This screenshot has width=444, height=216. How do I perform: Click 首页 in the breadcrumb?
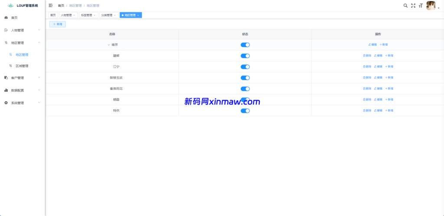coord(61,6)
